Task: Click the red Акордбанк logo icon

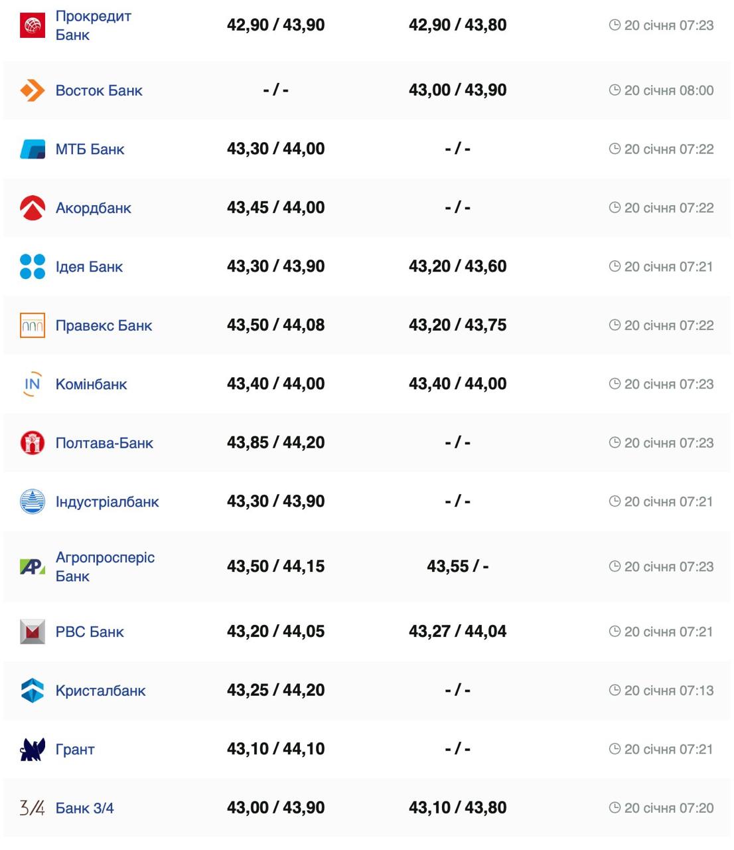Action: point(33,208)
